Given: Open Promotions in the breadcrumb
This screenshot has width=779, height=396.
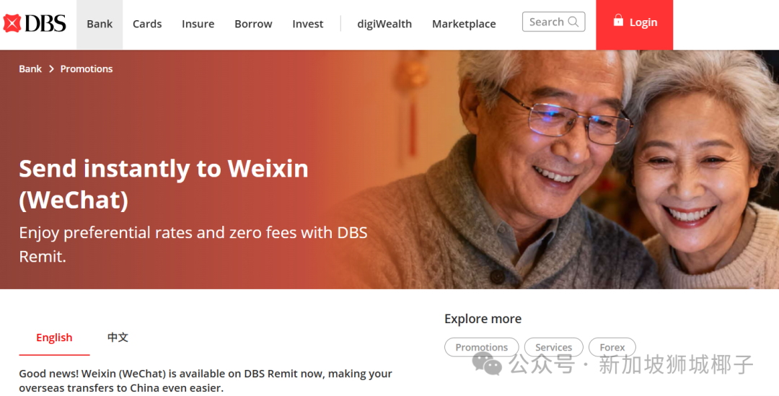Looking at the screenshot, I should click(x=87, y=69).
